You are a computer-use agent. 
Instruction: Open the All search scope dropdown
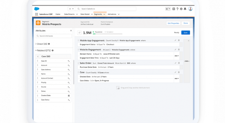71,9
